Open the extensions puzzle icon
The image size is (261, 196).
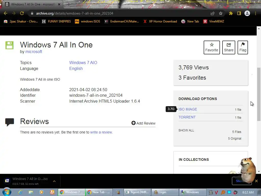(x=231, y=13)
